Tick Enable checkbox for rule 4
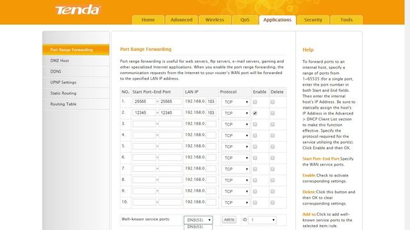The width and height of the screenshot is (410, 230). (x=255, y=135)
